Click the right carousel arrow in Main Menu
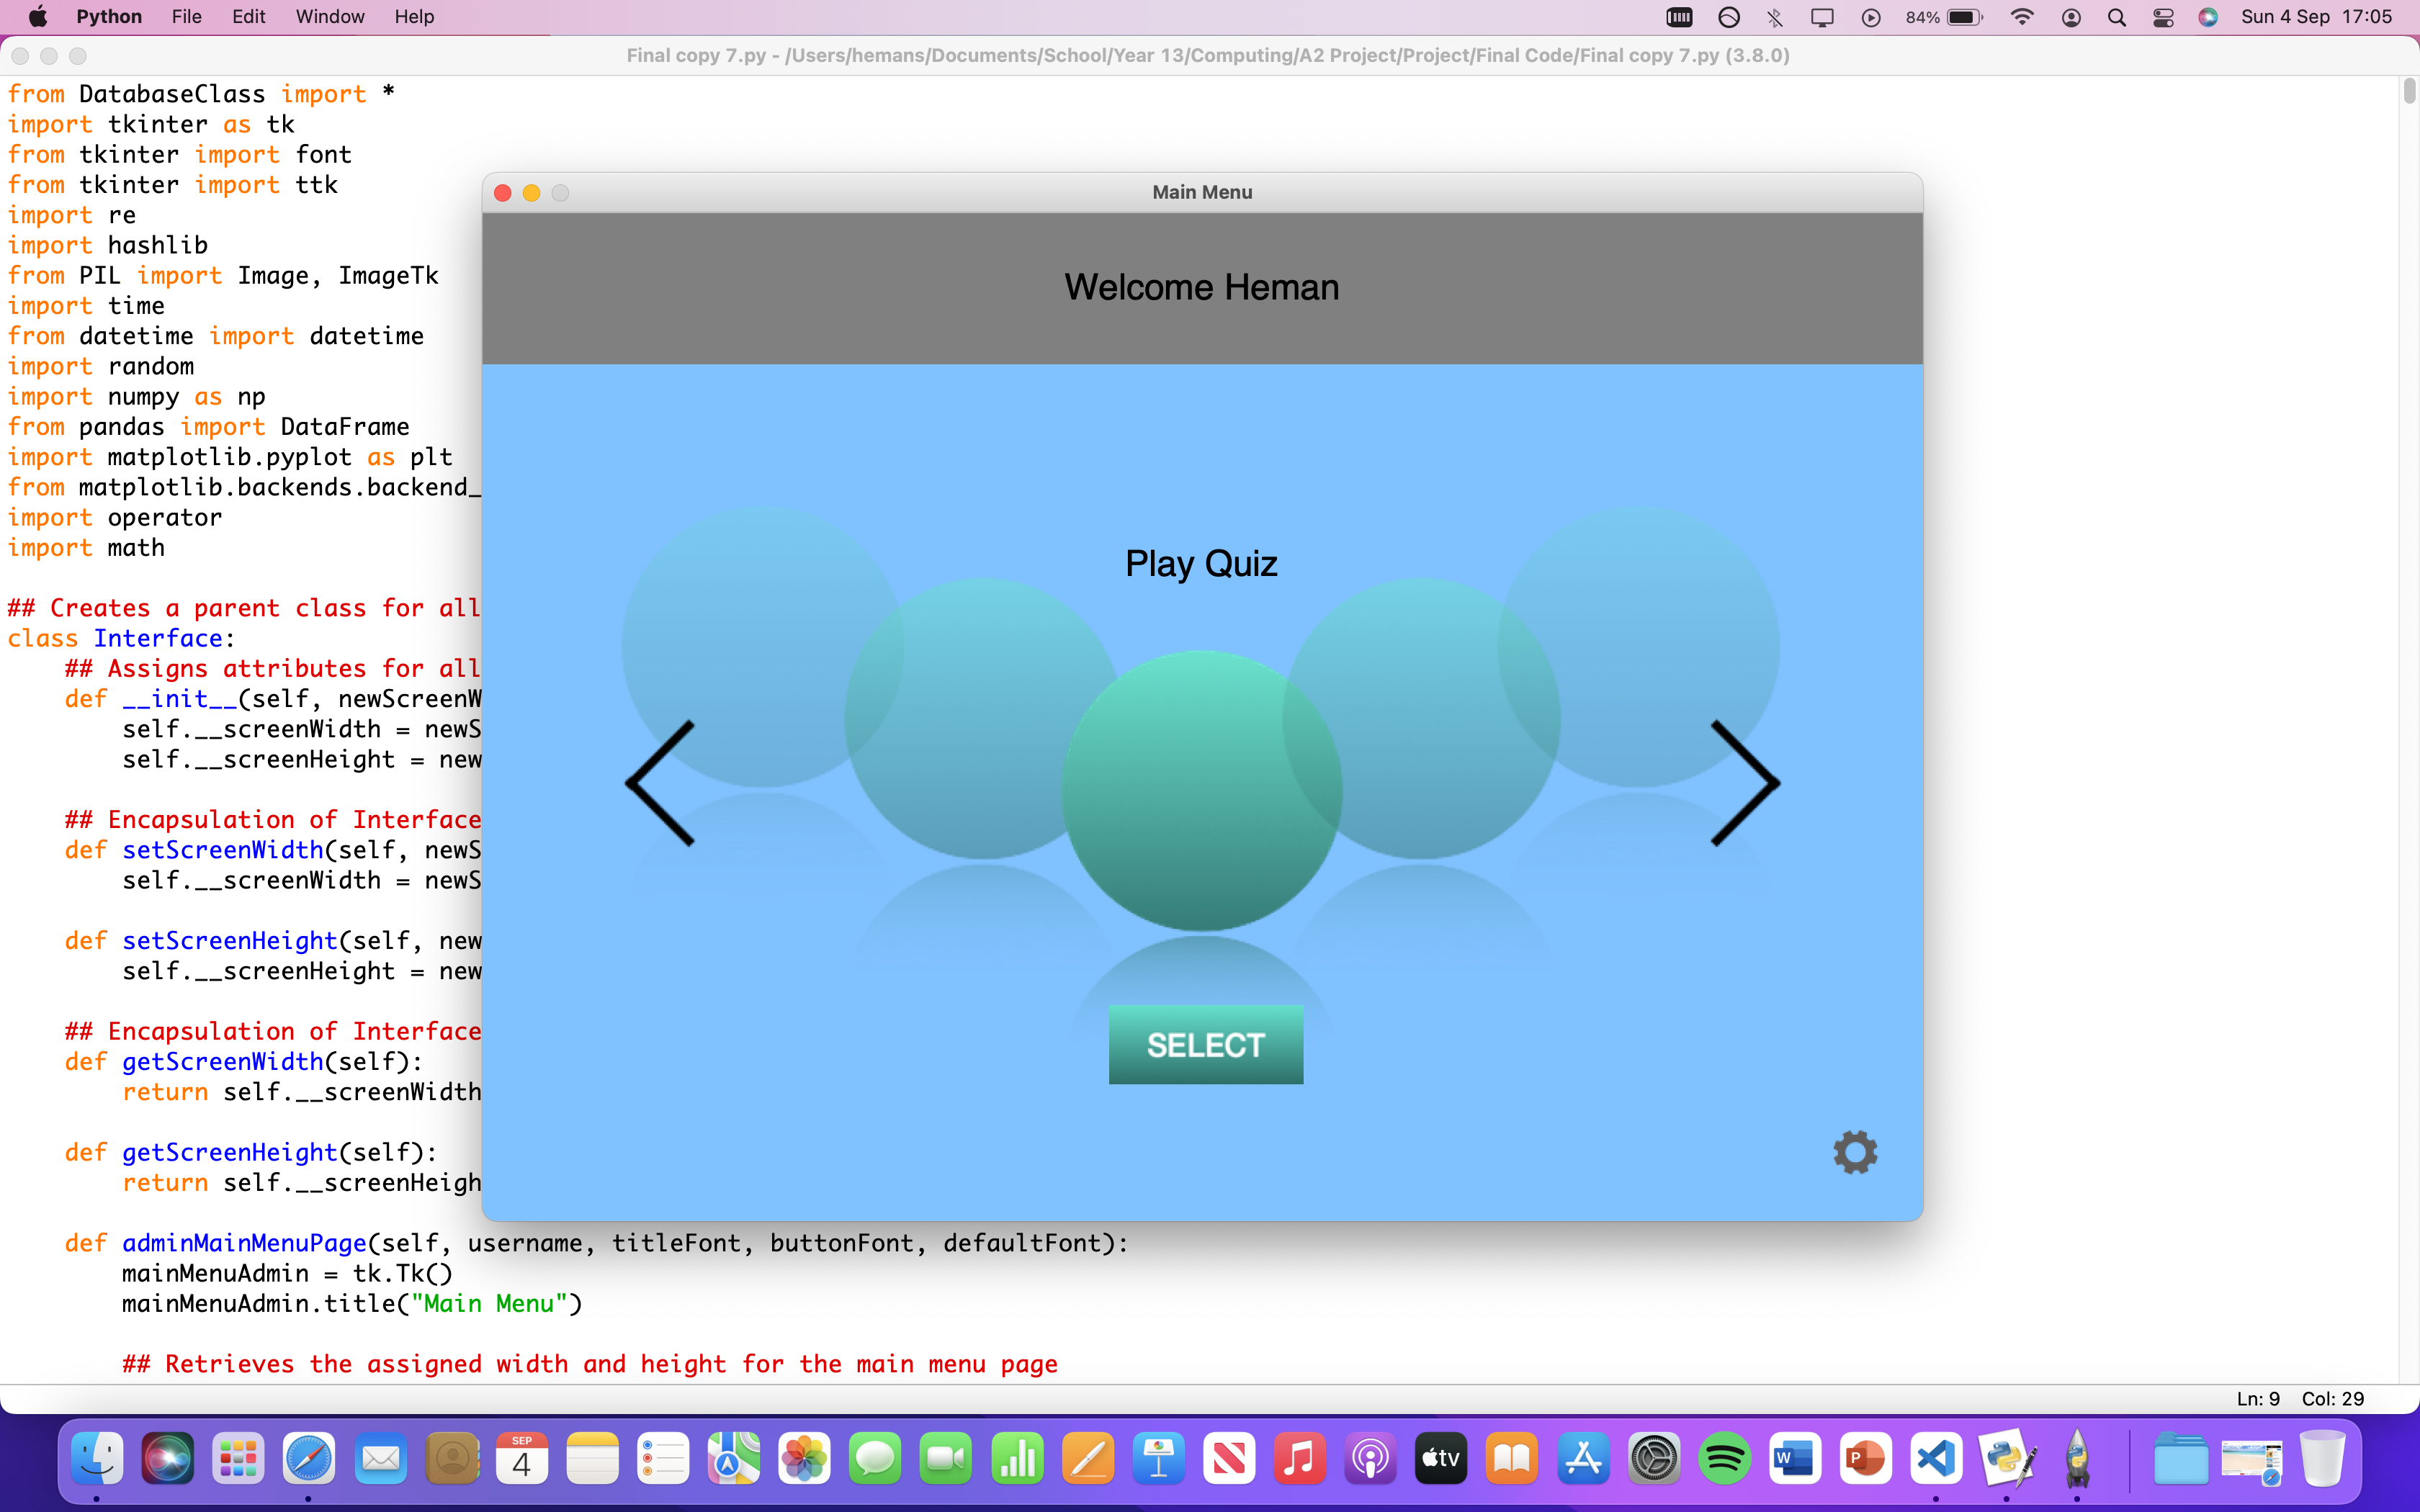The height and width of the screenshot is (1512, 2420). click(1745, 783)
